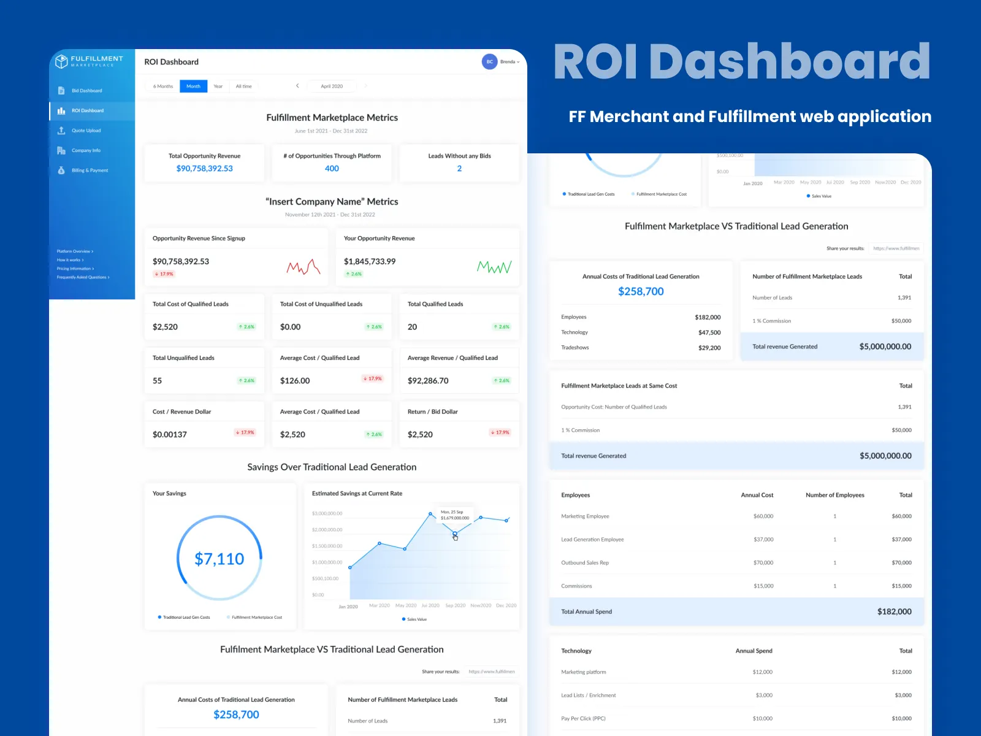981x736 pixels.
Task: Switch to the Year tab
Action: tap(218, 86)
